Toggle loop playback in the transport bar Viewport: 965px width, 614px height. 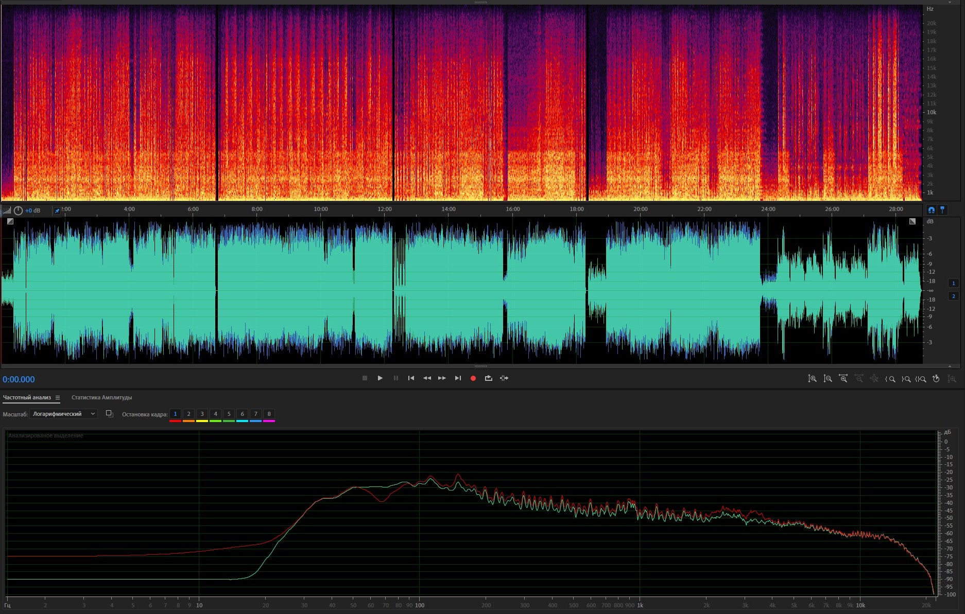(488, 378)
